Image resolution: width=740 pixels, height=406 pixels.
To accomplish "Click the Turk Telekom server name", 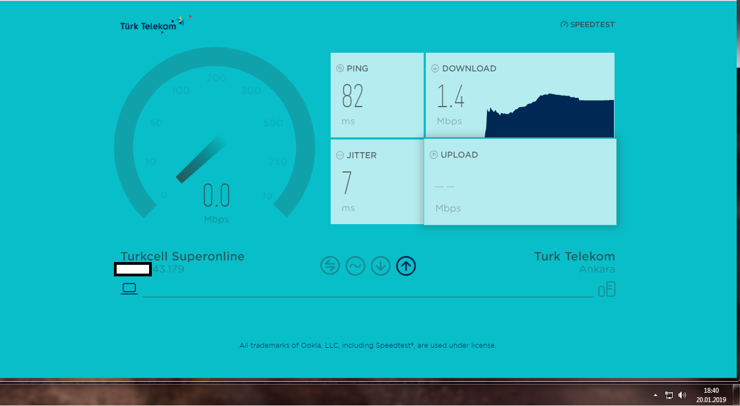I will [x=574, y=257].
